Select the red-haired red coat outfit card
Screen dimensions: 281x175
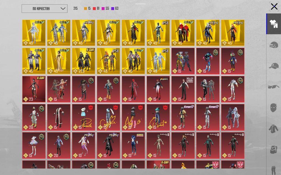point(133,89)
